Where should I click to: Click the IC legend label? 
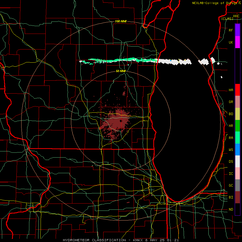tap(231, 174)
